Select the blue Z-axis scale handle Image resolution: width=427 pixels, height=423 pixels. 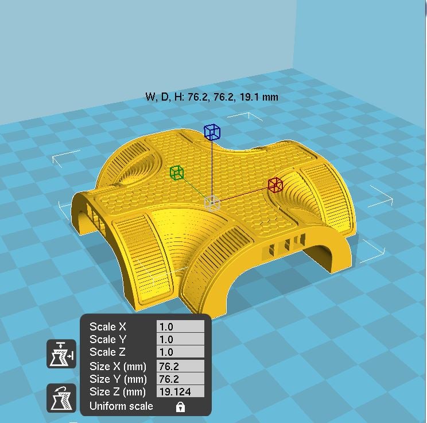click(212, 132)
